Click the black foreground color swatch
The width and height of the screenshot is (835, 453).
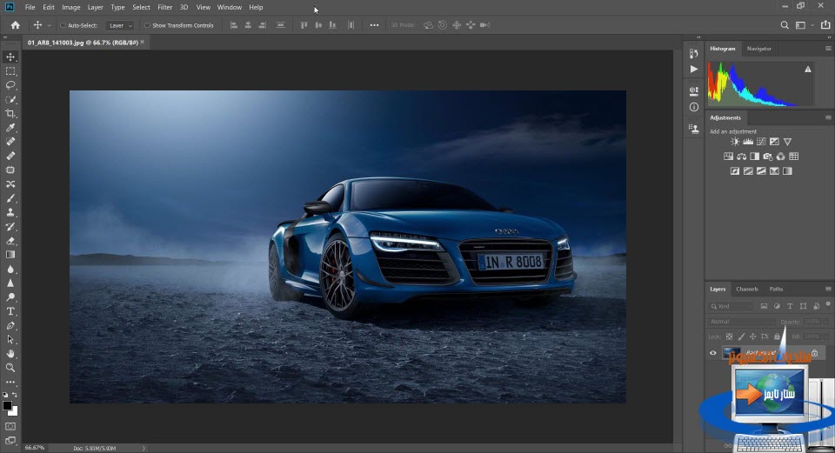point(8,406)
